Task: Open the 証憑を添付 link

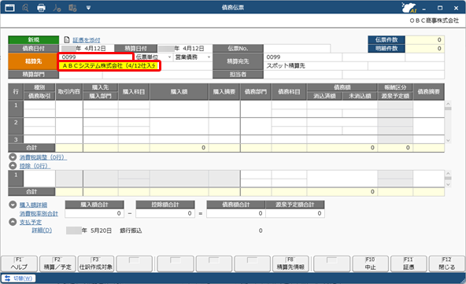Action: [87, 40]
